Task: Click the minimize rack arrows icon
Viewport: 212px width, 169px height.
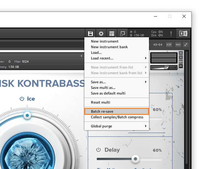Action: [186, 45]
